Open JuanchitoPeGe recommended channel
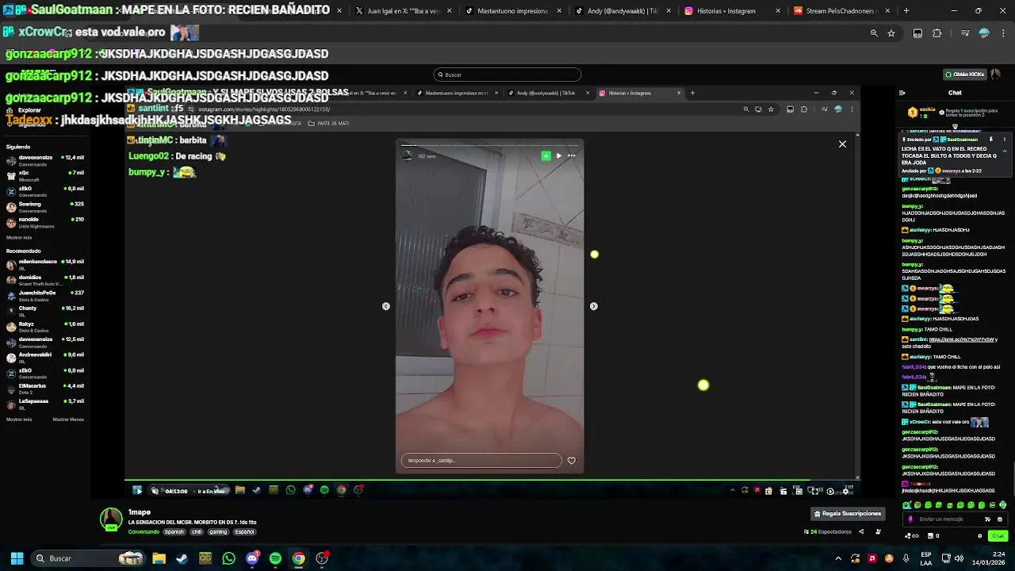Viewport: 1015px width, 571px height. click(x=45, y=295)
